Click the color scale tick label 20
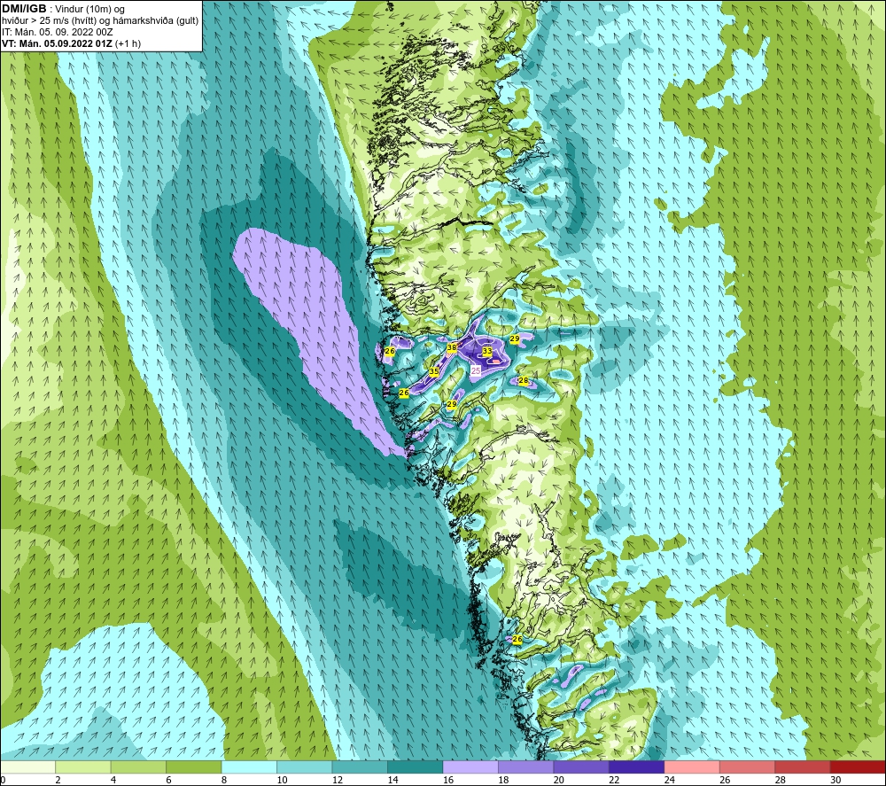Image resolution: width=886 pixels, height=786 pixels. 559,780
